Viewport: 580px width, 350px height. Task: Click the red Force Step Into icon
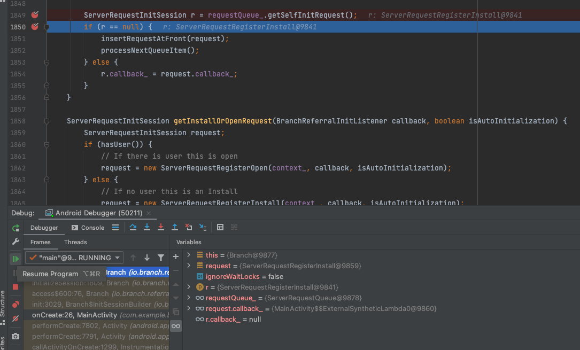coord(161,227)
